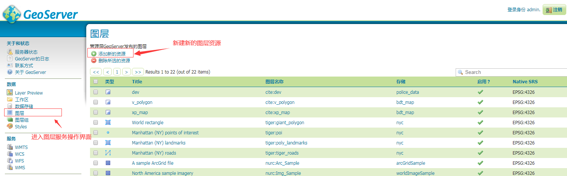The height and width of the screenshot is (176, 567).
Task: Sort by 存储 column header
Action: tap(401, 81)
